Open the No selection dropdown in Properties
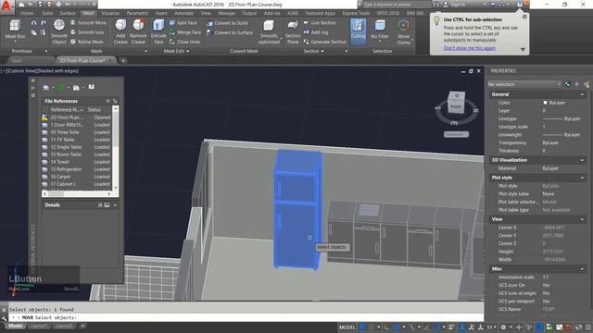This screenshot has width=593, height=333. 524,84
